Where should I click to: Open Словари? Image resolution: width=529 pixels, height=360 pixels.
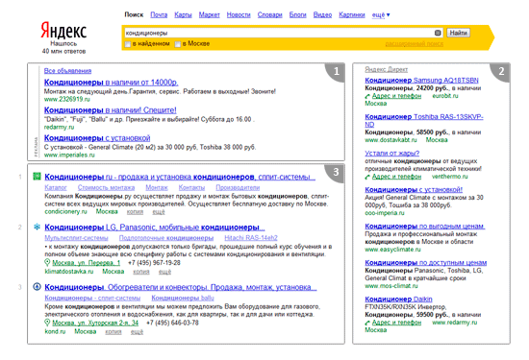(x=270, y=14)
